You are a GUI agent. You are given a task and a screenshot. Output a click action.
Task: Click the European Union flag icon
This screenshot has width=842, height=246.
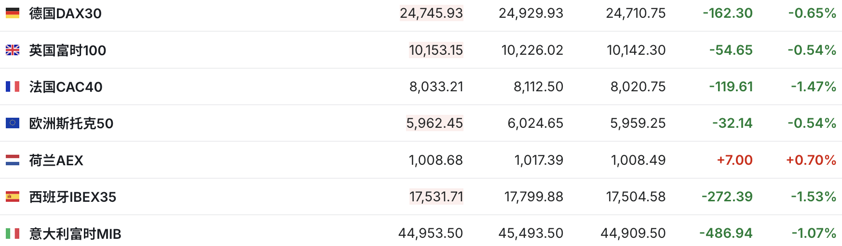pos(13,123)
